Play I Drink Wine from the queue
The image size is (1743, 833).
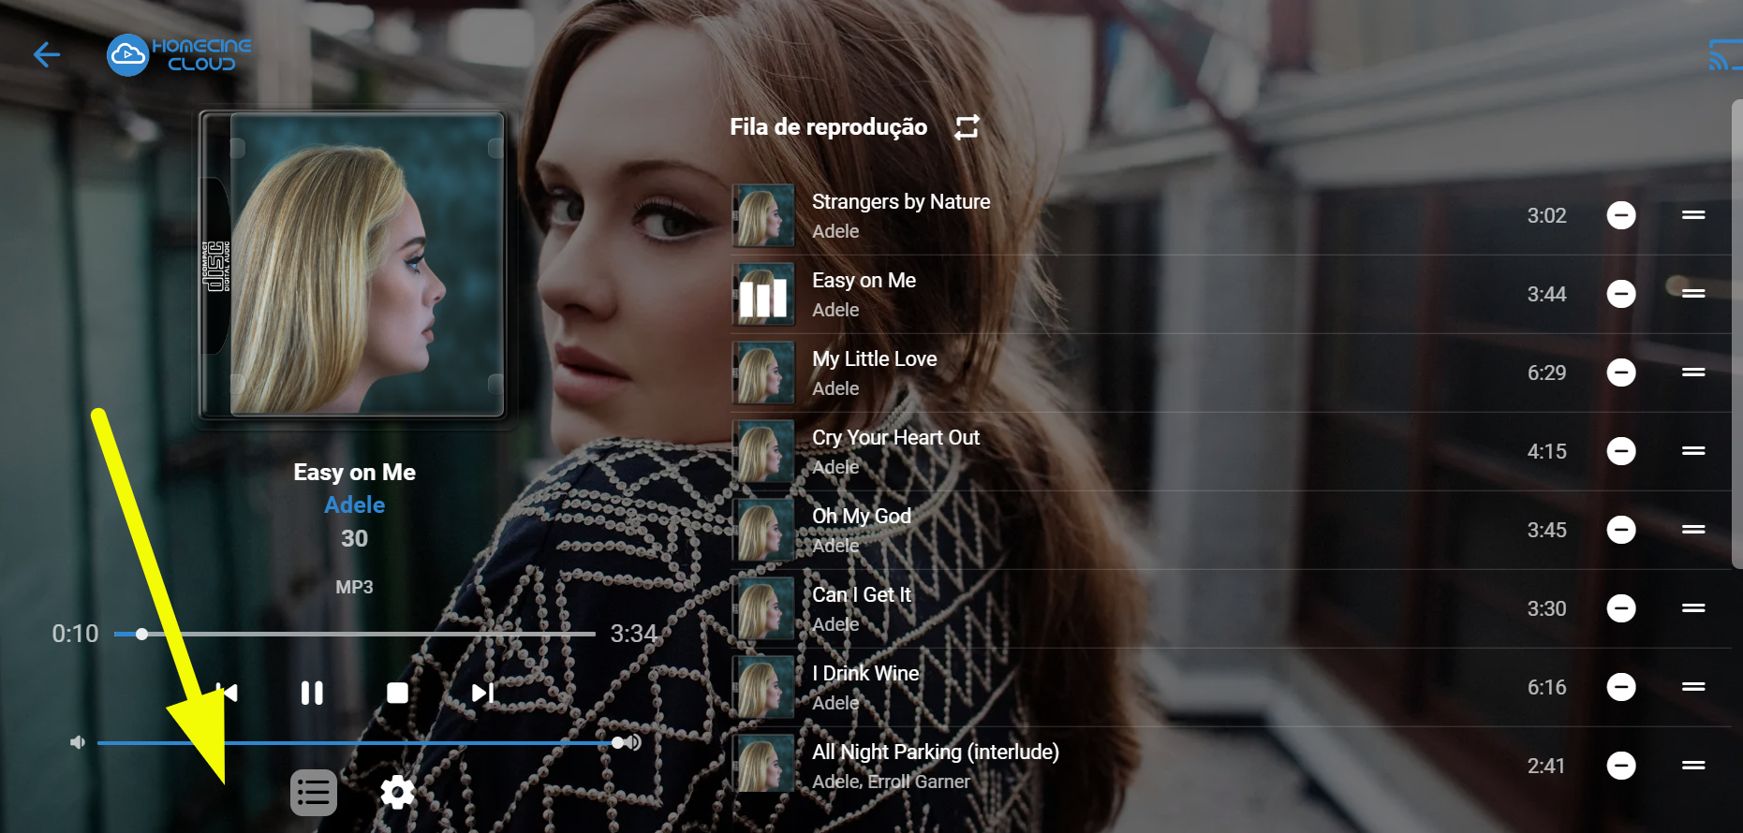coord(865,674)
